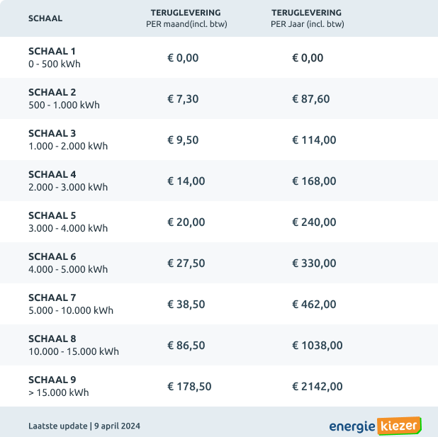Select SCHAAL 4 2.000 - 3.000 kWh
This screenshot has width=438, height=437.
[68, 181]
